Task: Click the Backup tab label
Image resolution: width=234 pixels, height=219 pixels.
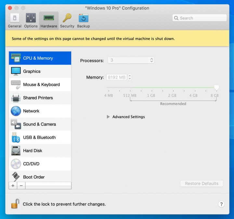Action: pos(84,26)
